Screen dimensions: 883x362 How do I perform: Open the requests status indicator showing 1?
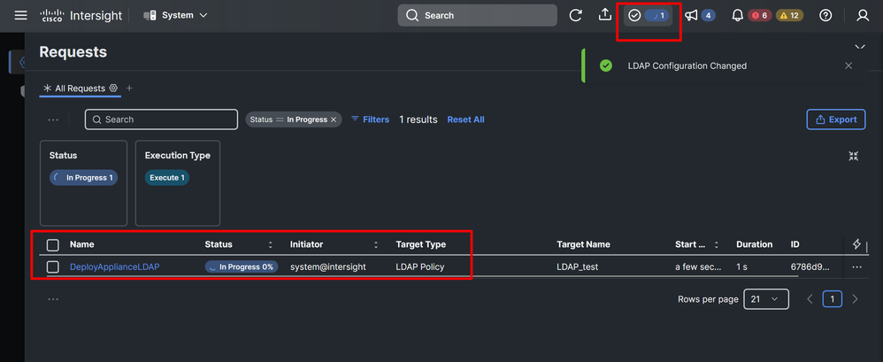point(647,15)
